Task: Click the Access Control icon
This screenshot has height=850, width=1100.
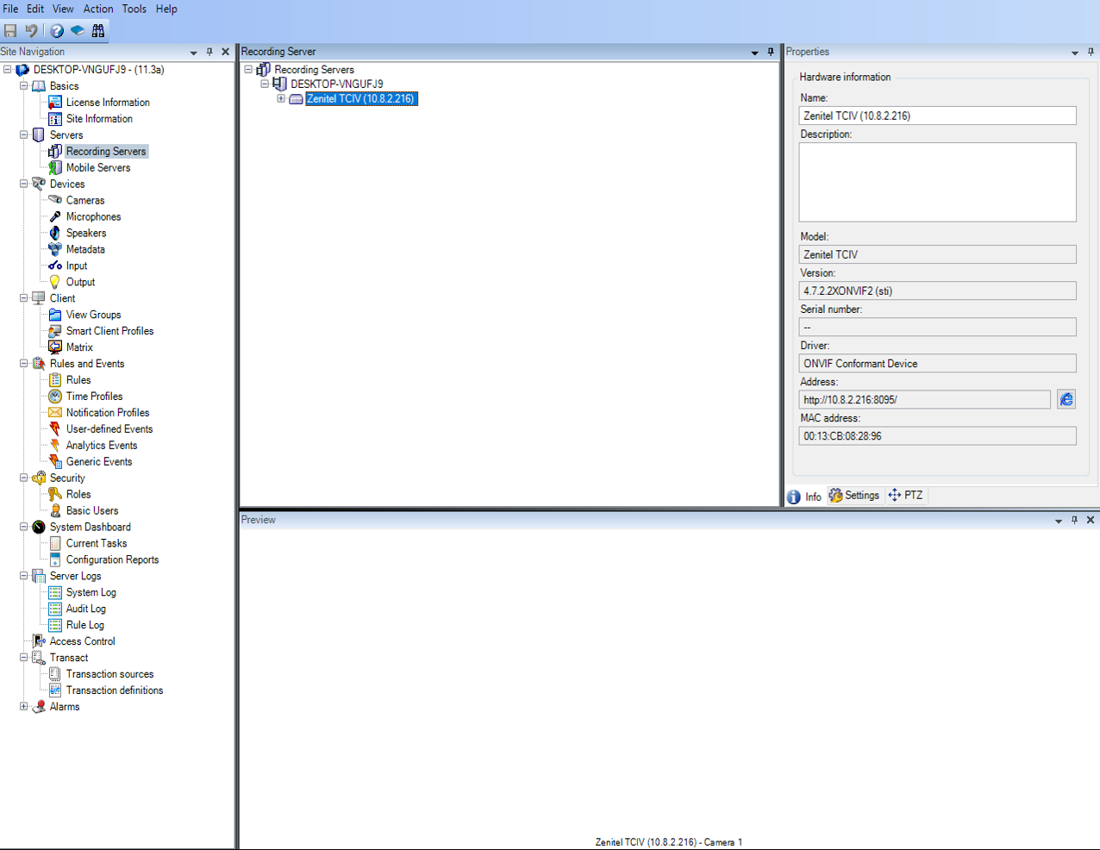Action: coord(39,641)
